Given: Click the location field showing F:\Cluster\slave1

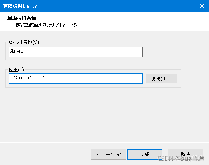Looking at the screenshot, I should [x=76, y=79].
